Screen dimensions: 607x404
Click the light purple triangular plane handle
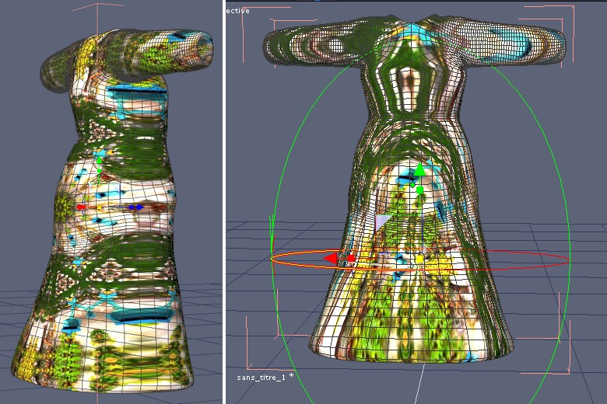pyautogui.click(x=382, y=223)
